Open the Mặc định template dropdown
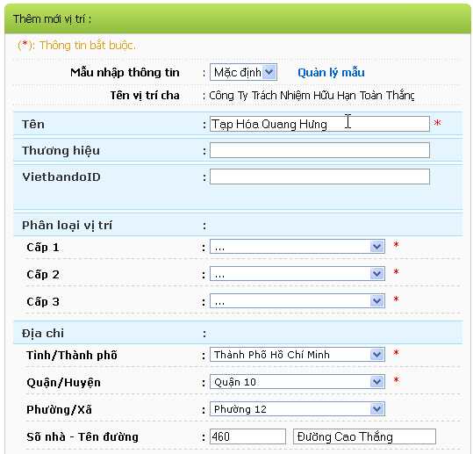473x454 pixels. coord(243,72)
